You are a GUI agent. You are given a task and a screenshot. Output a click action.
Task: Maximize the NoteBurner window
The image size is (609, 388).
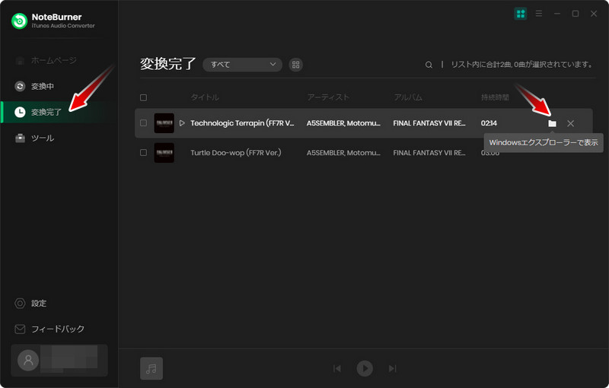(x=576, y=14)
